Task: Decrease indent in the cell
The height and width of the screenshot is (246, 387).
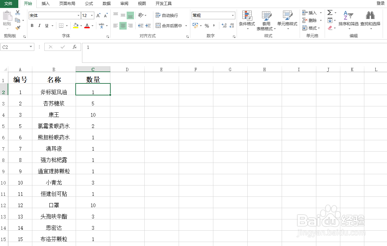Action: 141,26
